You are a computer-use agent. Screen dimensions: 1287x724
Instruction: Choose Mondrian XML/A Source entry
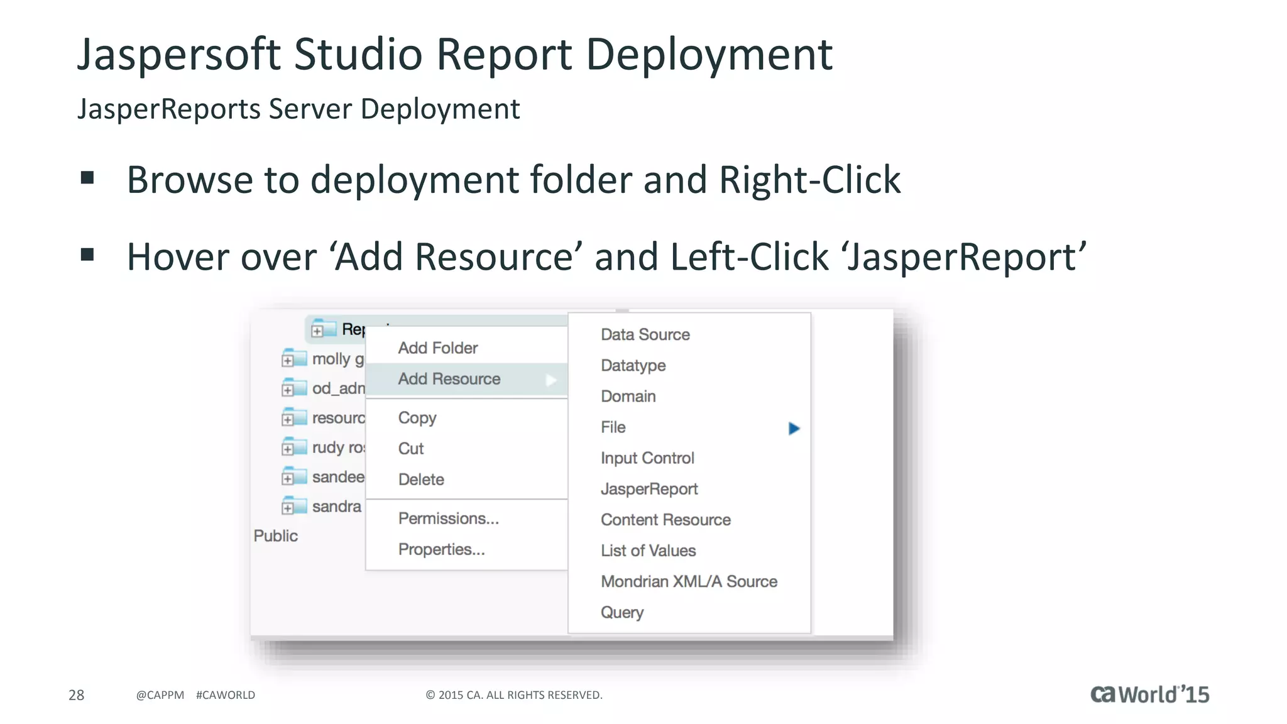(689, 581)
